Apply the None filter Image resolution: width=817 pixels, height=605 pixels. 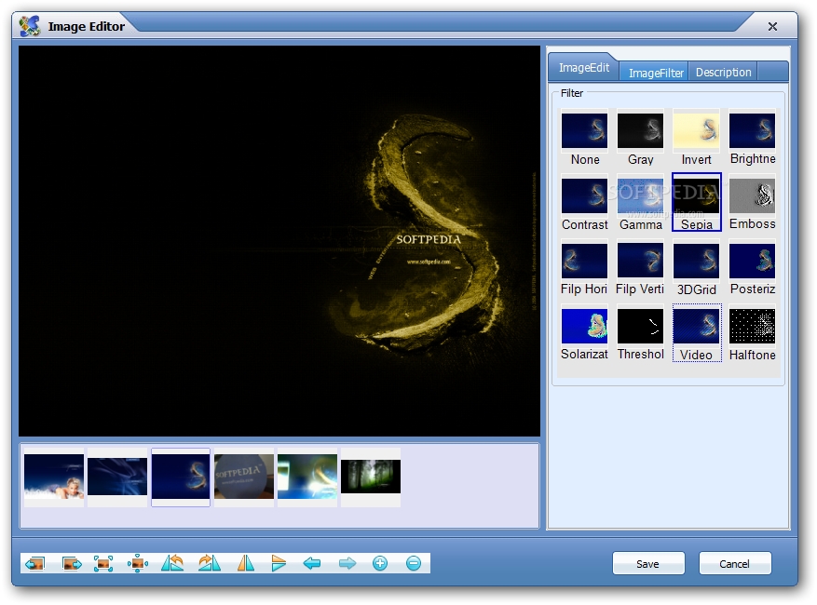pos(585,139)
